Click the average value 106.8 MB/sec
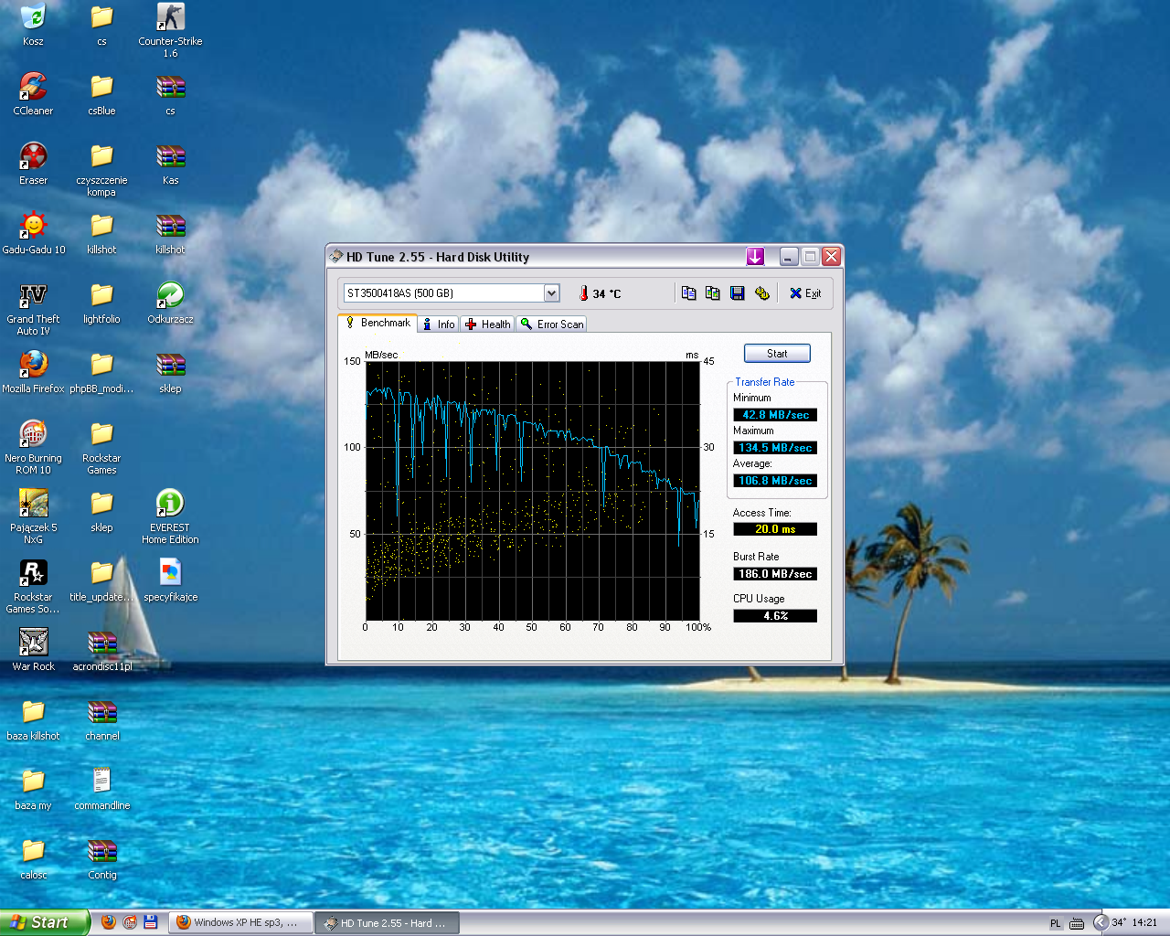Viewport: 1170px width, 936px height. [775, 481]
